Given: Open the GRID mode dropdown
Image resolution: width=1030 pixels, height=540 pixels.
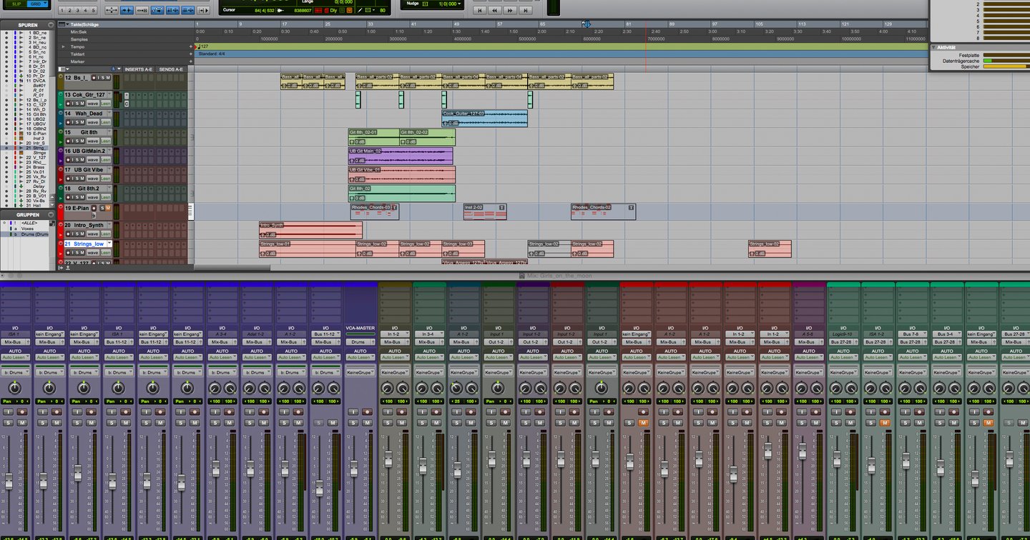Looking at the screenshot, I should 45,4.
